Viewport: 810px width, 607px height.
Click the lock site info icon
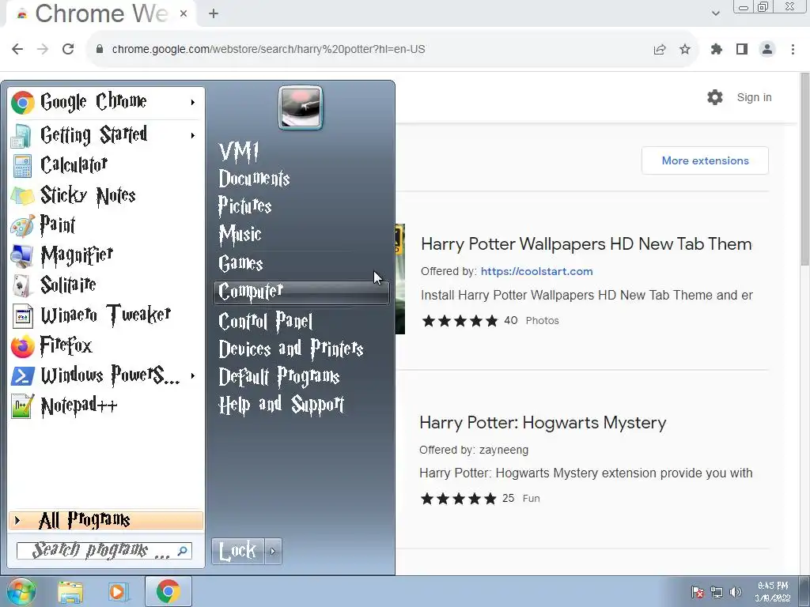tap(100, 49)
